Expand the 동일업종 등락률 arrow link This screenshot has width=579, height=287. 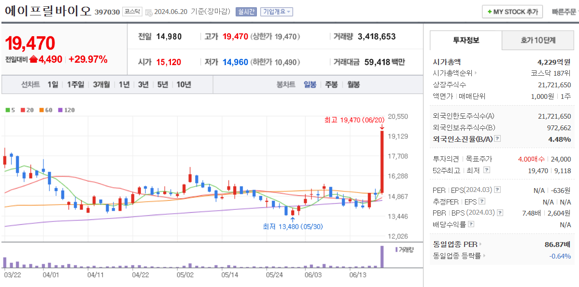click(x=484, y=256)
